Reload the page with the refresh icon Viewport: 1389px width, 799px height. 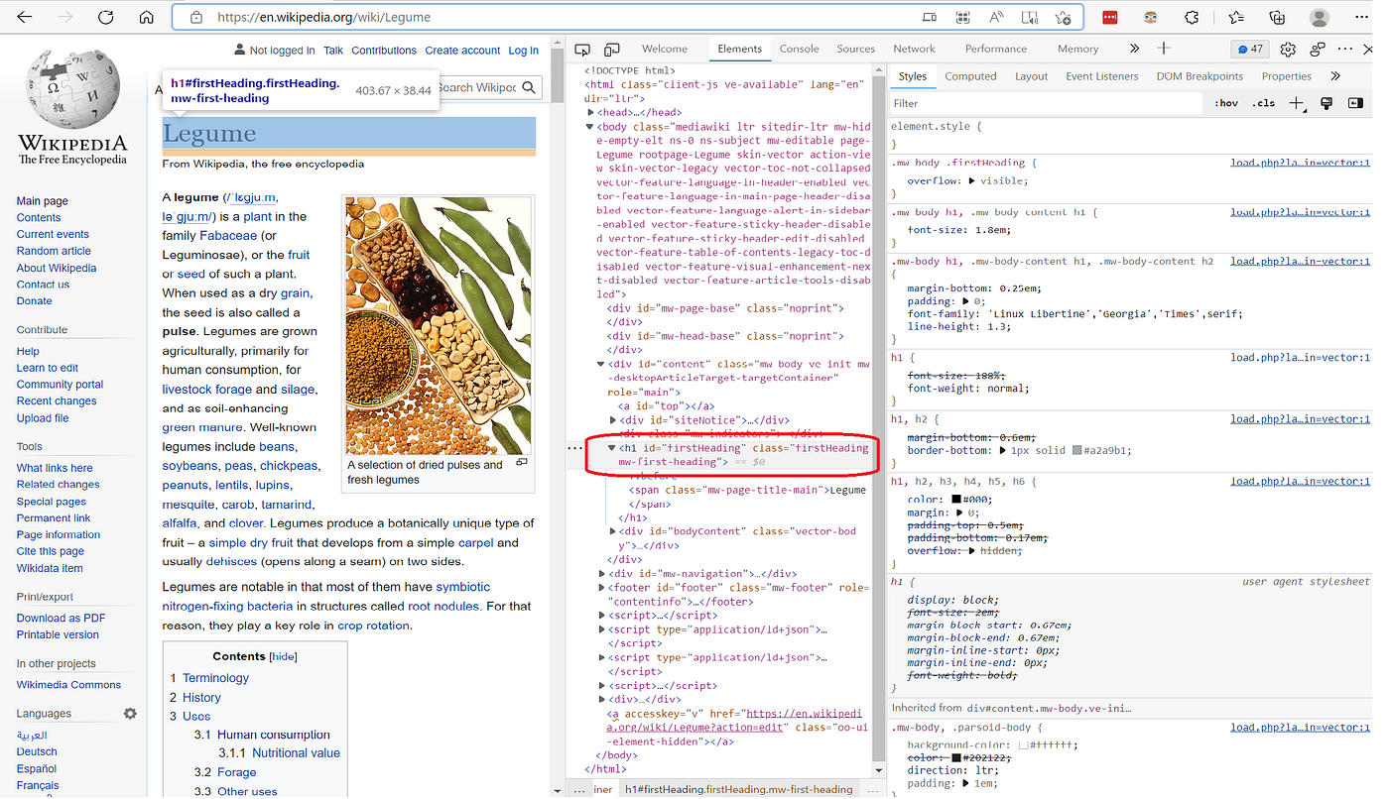click(105, 17)
